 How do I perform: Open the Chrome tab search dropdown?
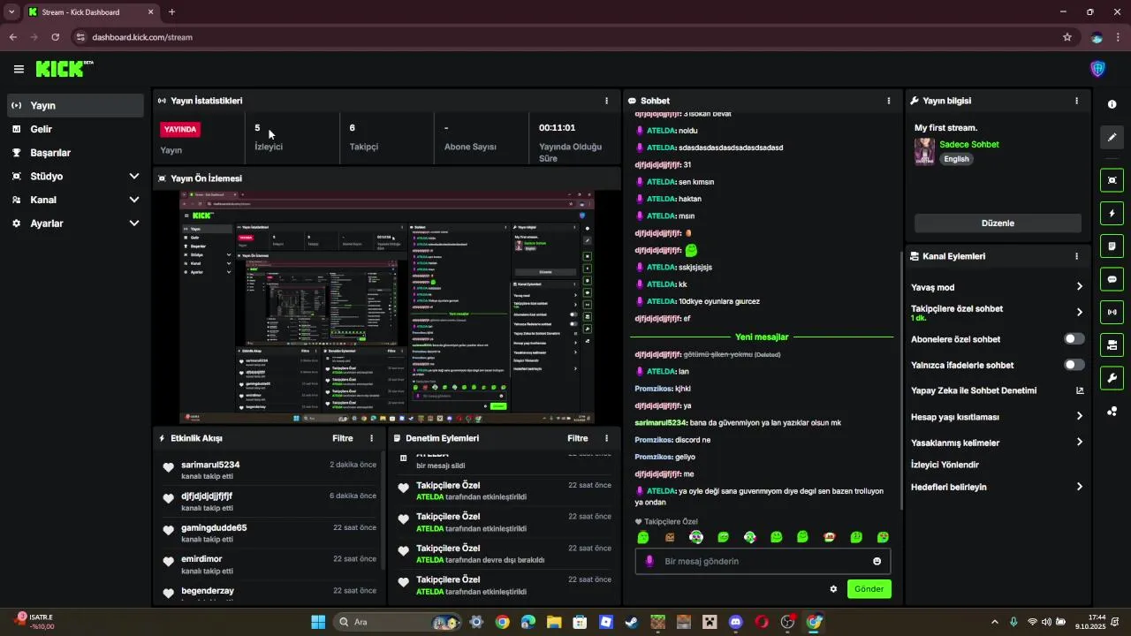coord(11,12)
